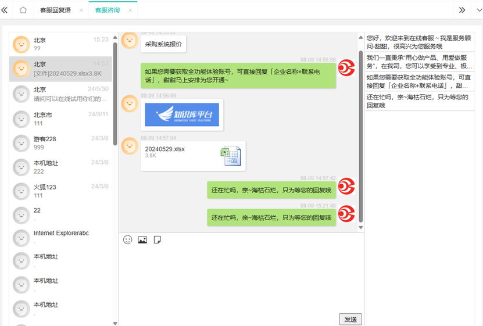The width and height of the screenshot is (483, 326).
Task: Click the file attachment note icon
Action: click(x=157, y=240)
